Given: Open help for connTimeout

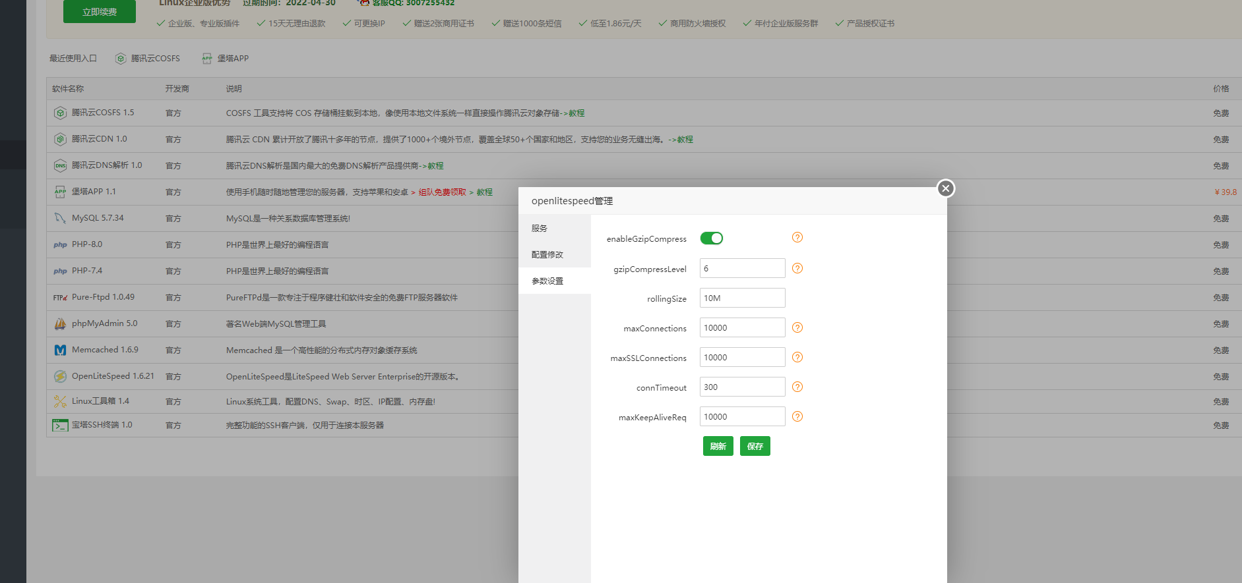Looking at the screenshot, I should tap(797, 387).
